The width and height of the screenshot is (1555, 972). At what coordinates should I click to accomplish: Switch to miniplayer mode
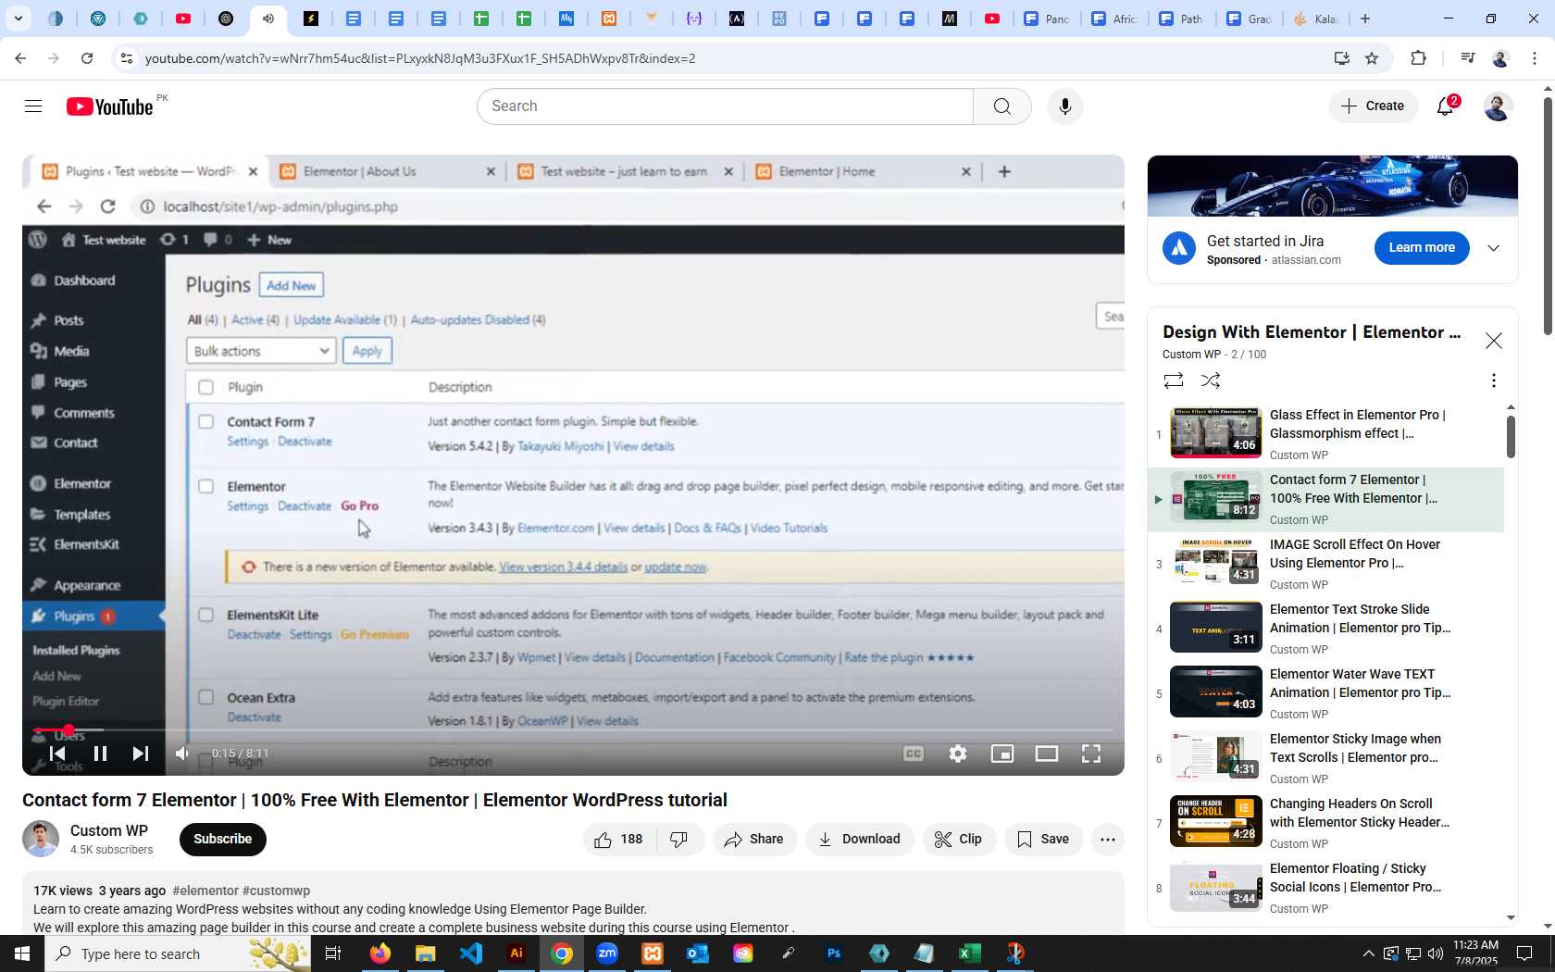1002,754
